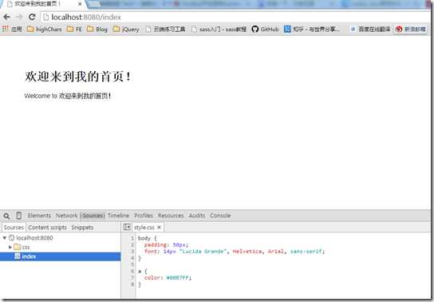Image resolution: width=434 pixels, height=302 pixels.
Task: Click the browser forward arrow
Action: point(19,18)
